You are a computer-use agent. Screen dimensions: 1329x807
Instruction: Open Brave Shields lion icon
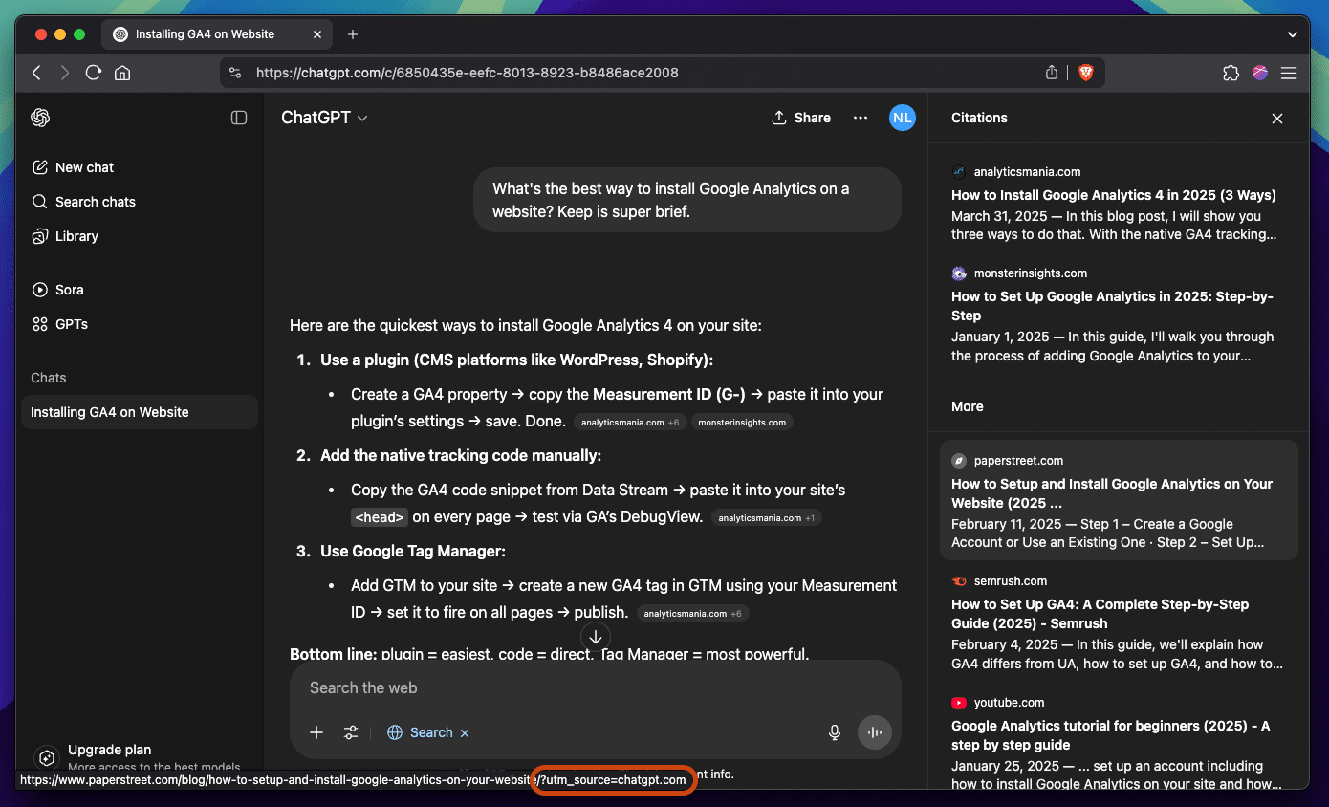click(1085, 73)
